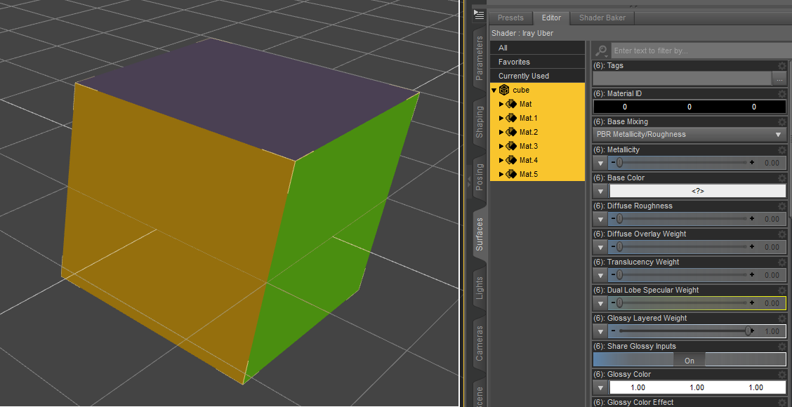Select the Currently Used property filter
The image size is (792, 407).
tap(537, 76)
